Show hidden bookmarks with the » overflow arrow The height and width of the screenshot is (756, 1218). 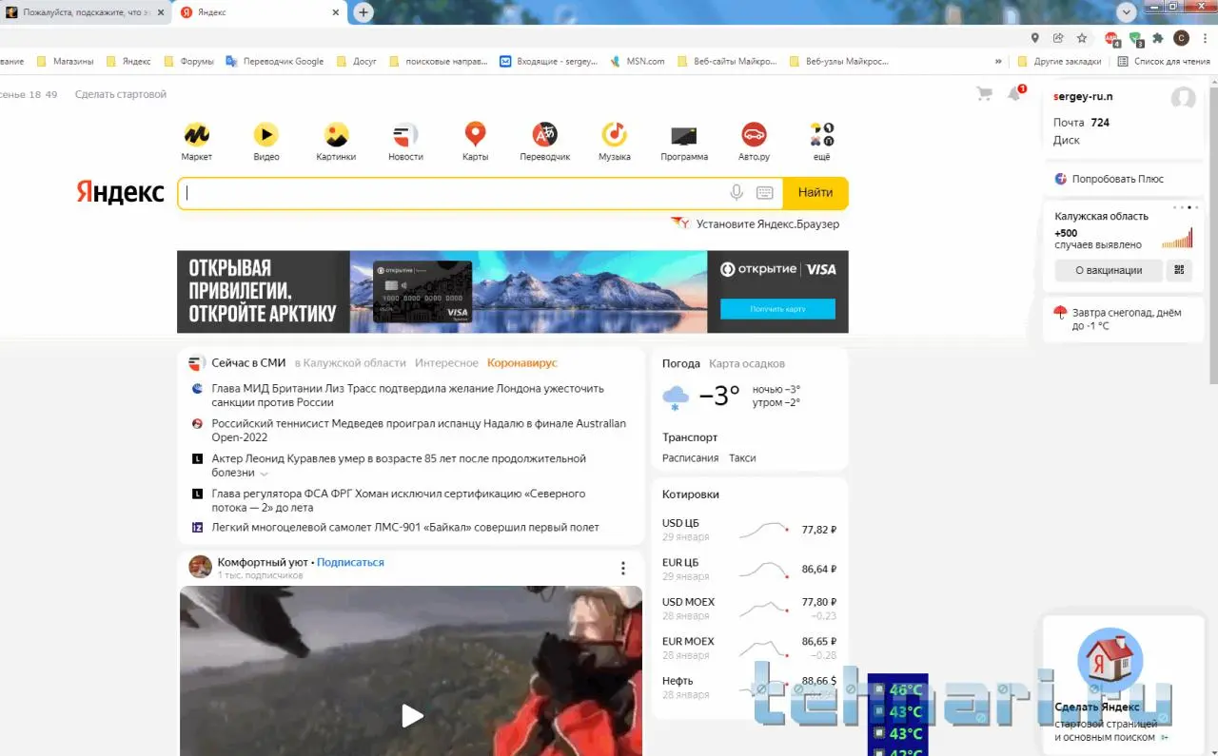pos(998,62)
